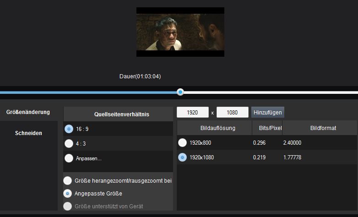
Task: Click the height field showing 1080
Action: 233,112
